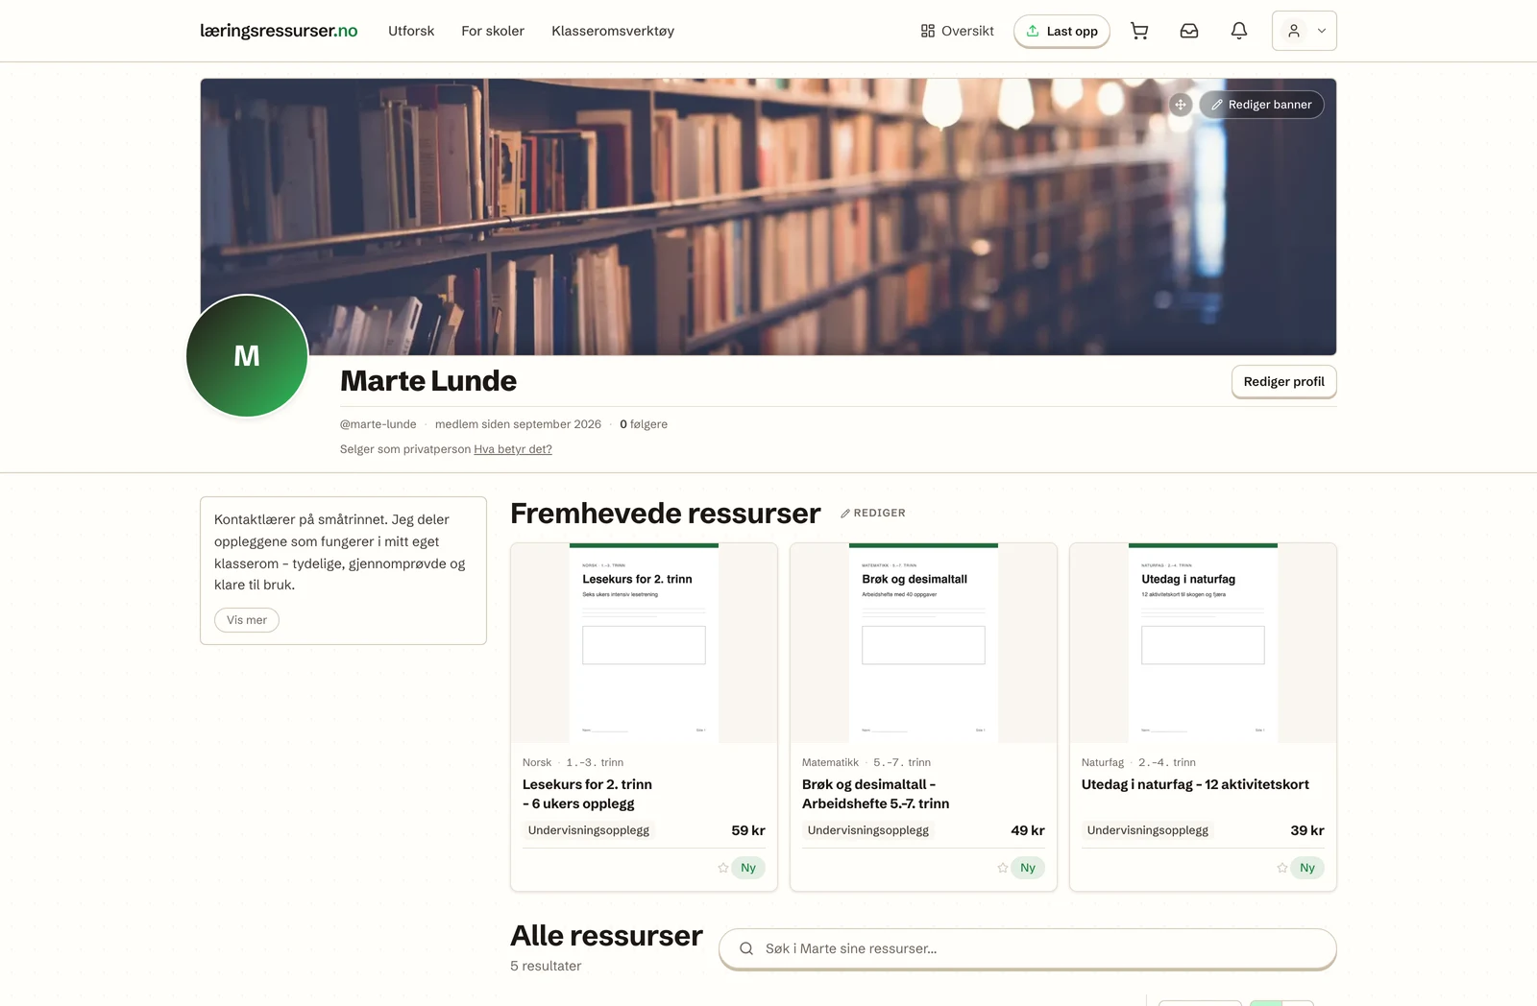Star the Brøk og desimaltall card
Viewport: 1537px width, 1006px height.
tap(1003, 868)
